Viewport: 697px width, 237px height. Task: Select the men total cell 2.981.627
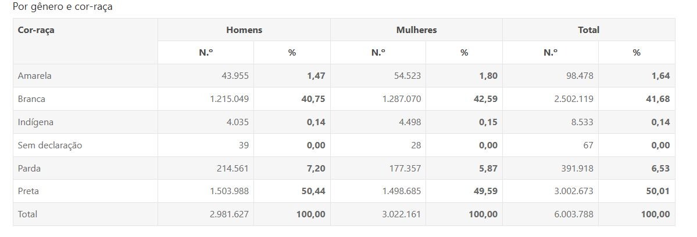229,214
